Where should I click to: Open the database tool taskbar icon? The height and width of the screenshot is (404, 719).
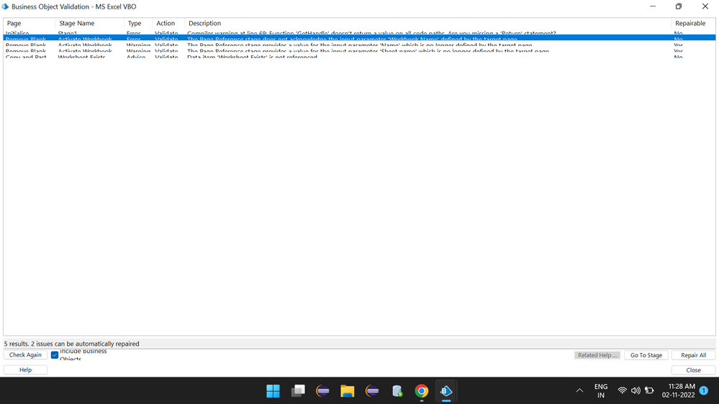397,391
